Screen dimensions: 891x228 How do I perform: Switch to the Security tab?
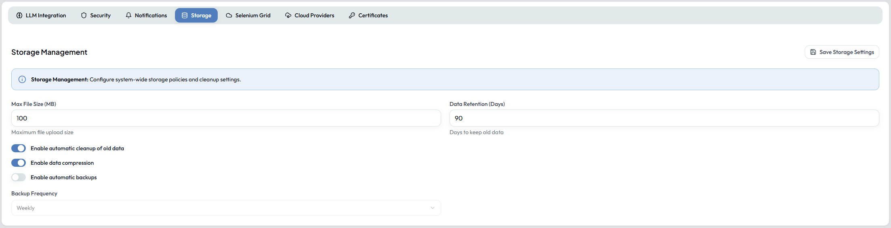coord(96,15)
